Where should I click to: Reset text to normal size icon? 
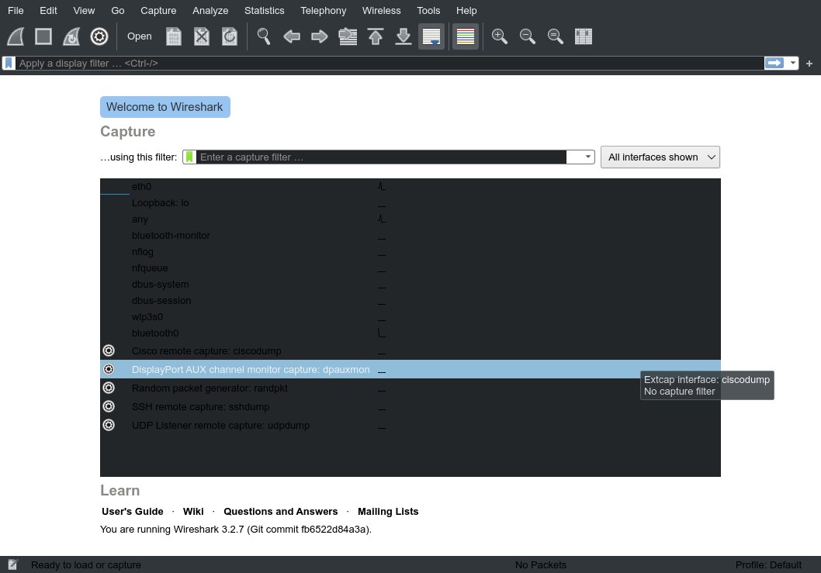(x=555, y=36)
